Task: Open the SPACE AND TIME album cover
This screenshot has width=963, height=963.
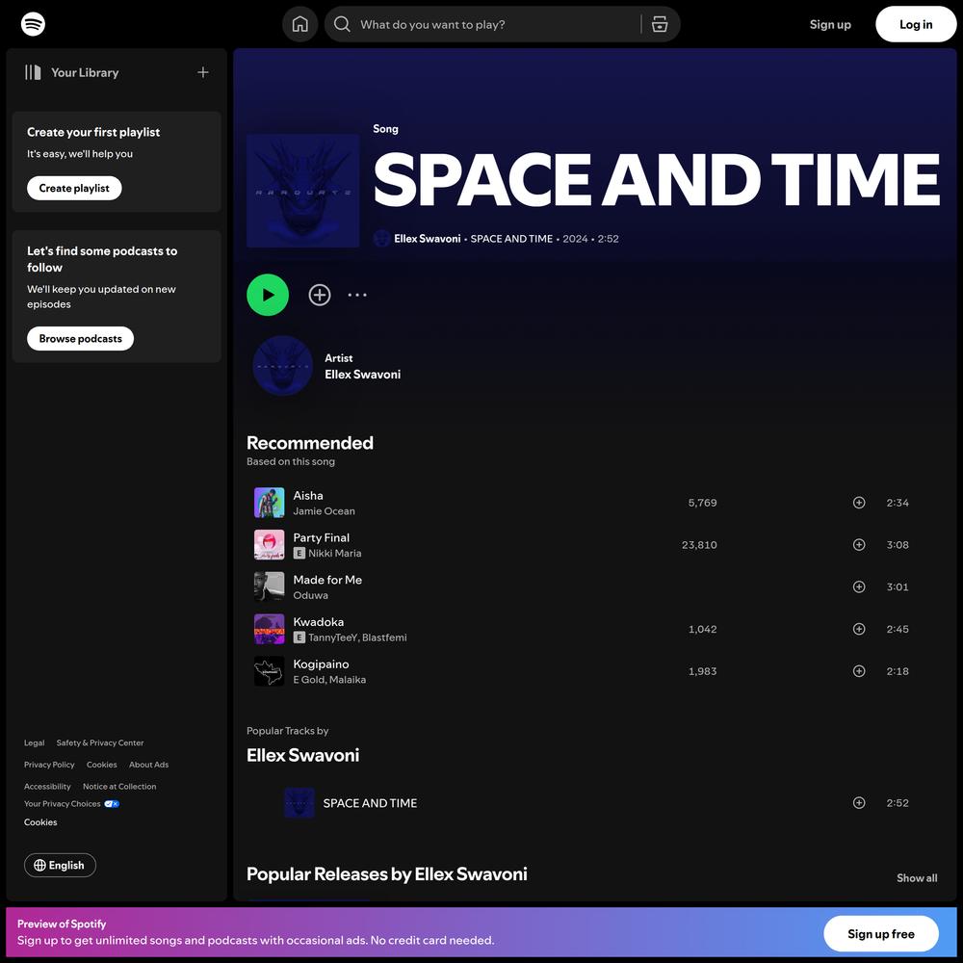Action: click(302, 191)
